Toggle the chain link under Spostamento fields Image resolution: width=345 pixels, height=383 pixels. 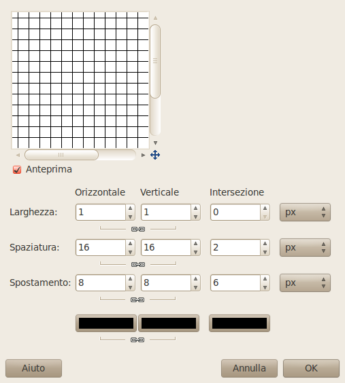pyautogui.click(x=137, y=299)
